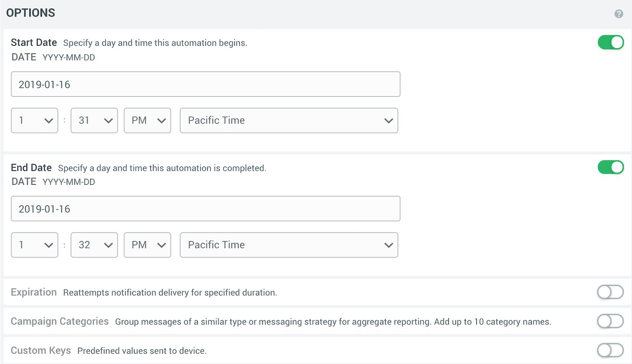Image resolution: width=632 pixels, height=364 pixels.
Task: Enable the Custom Keys toggle
Action: click(x=611, y=350)
